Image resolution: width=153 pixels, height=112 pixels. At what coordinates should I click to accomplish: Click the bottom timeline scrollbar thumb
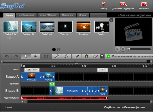26,102
